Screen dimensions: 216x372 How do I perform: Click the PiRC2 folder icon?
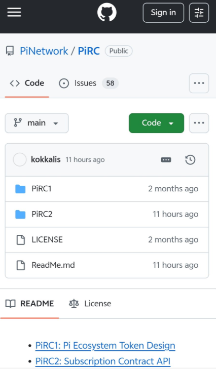point(20,214)
